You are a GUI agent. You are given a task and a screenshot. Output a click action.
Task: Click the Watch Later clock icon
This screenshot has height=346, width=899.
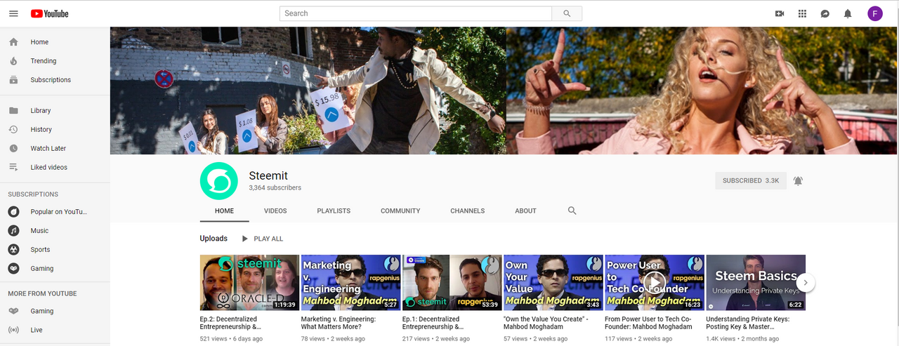13,148
